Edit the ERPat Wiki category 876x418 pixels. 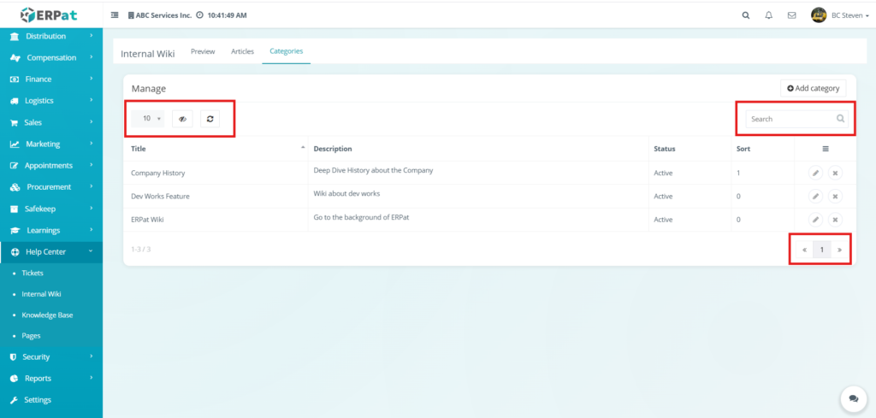click(815, 220)
